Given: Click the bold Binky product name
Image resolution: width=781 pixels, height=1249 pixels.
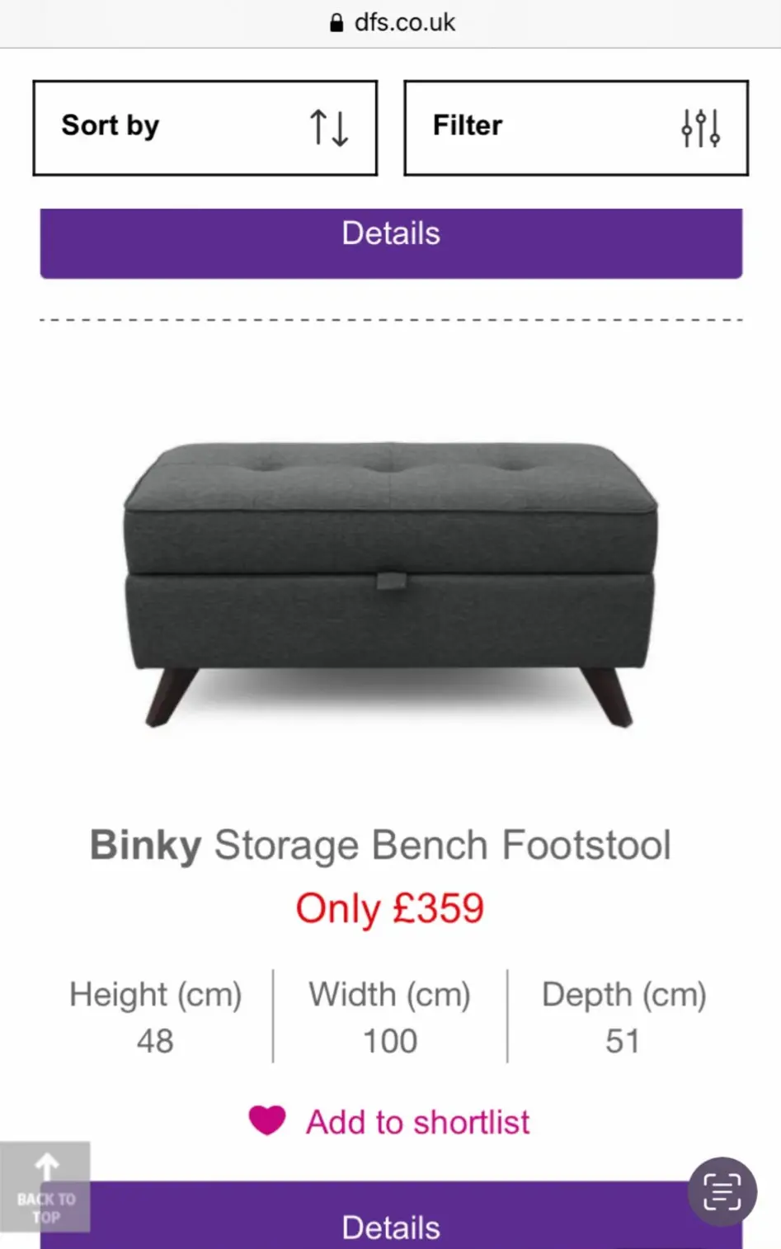Looking at the screenshot, I should point(145,846).
